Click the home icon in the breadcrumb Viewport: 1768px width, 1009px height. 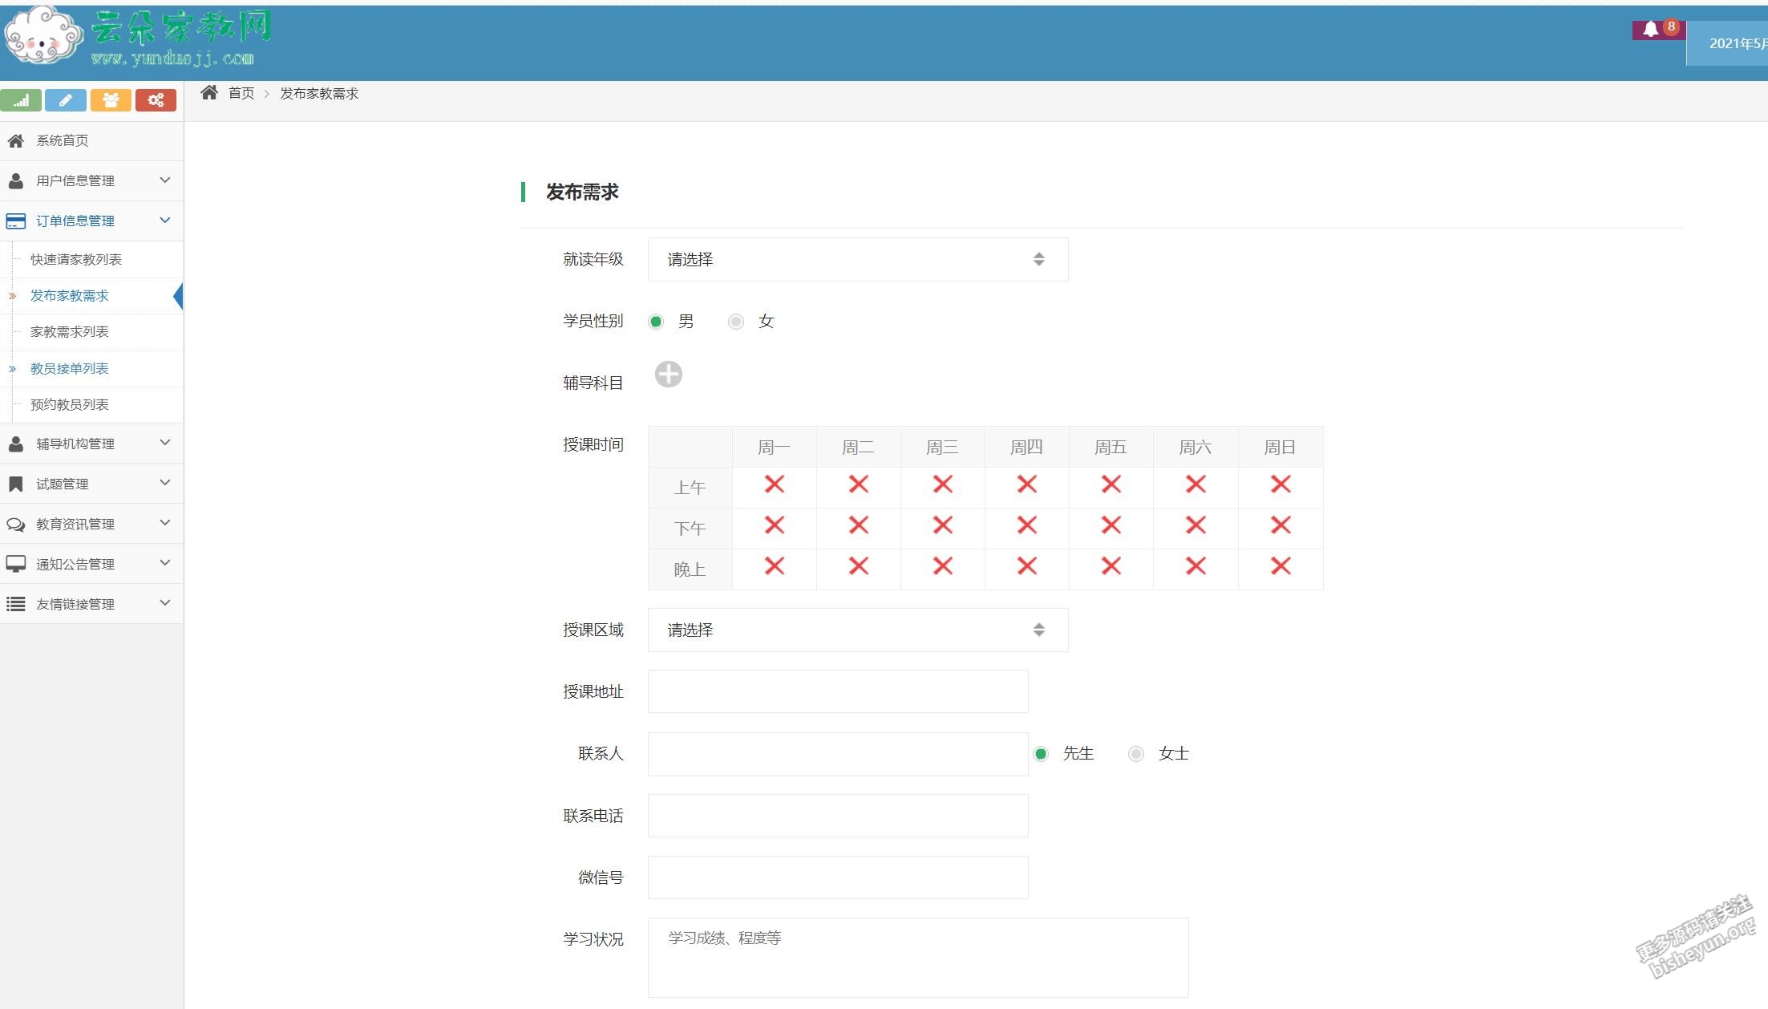(209, 93)
